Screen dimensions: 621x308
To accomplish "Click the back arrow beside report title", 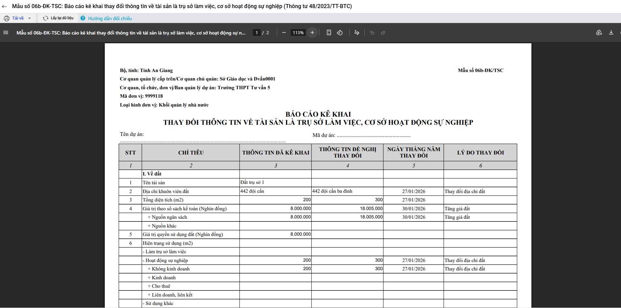I will coord(4,6).
